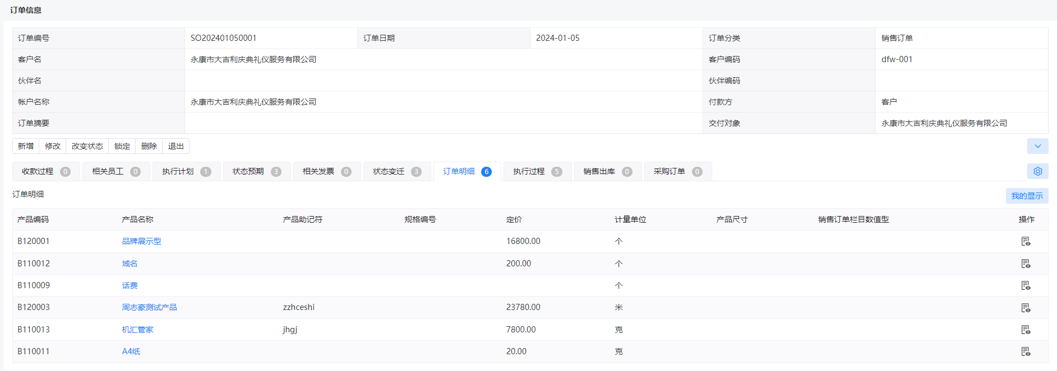Select product code B120003
The image size is (1057, 371).
pyautogui.click(x=34, y=307)
